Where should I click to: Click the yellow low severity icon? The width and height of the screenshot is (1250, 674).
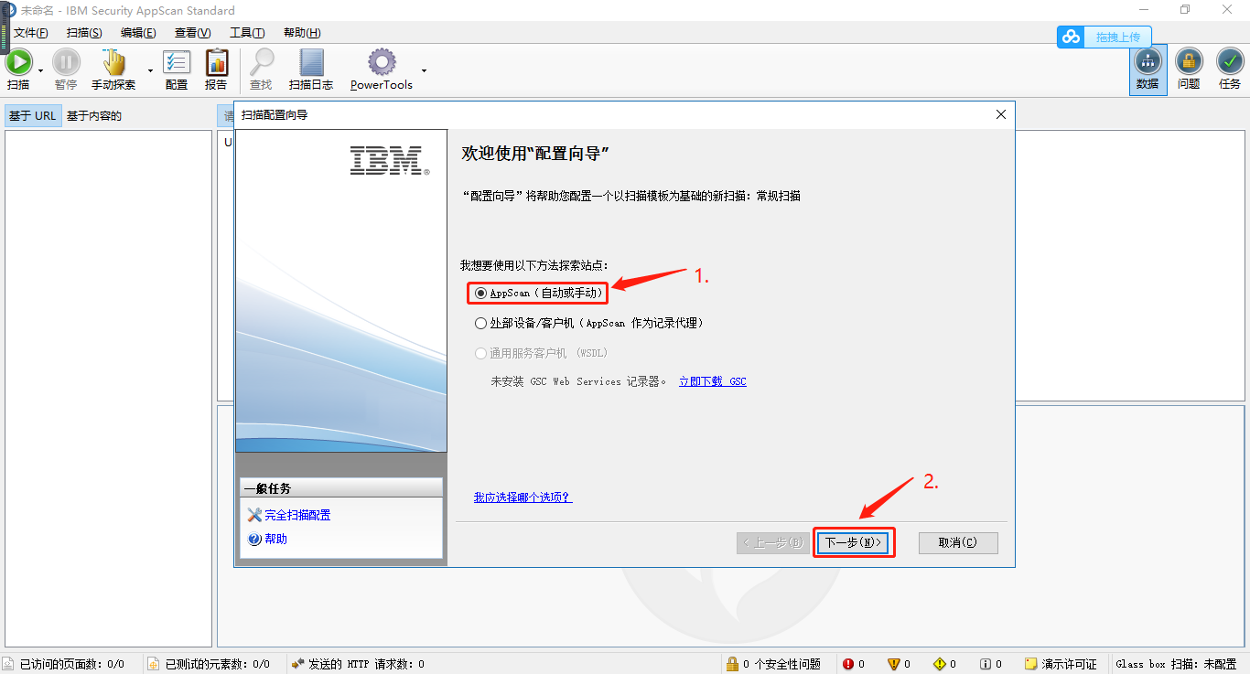pyautogui.click(x=940, y=664)
